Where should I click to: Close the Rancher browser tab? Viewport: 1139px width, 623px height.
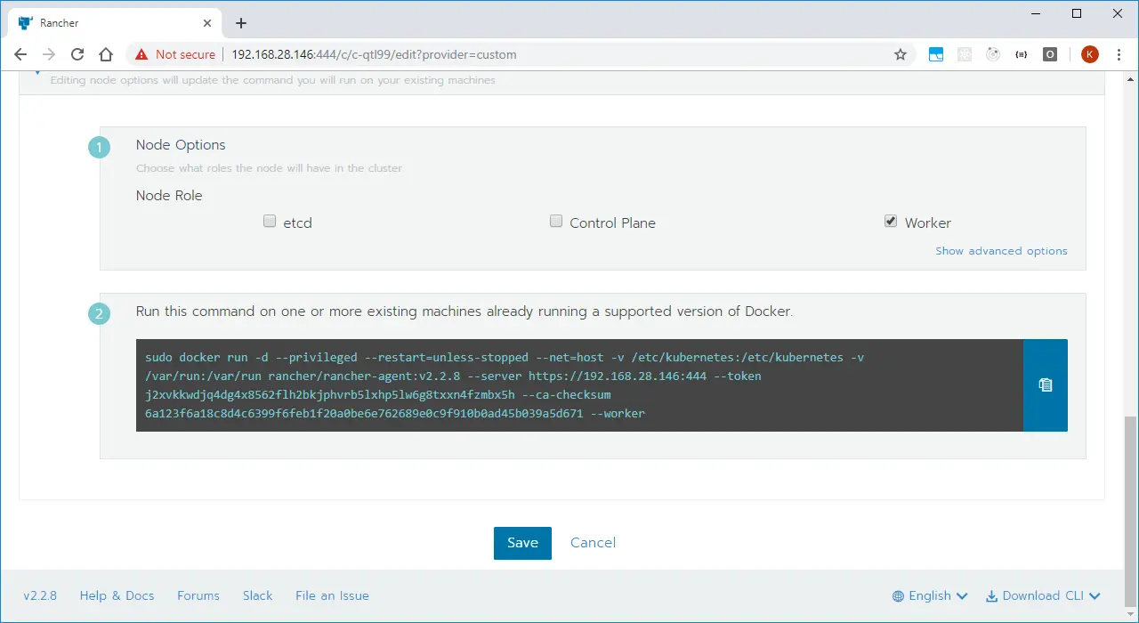(x=208, y=23)
